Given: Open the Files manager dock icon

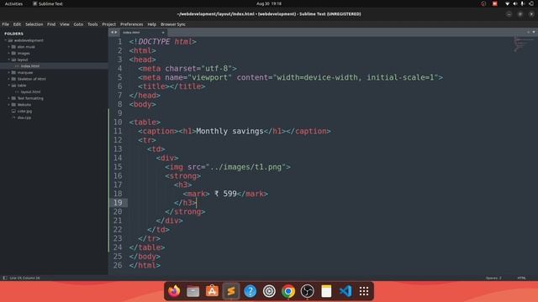Looking at the screenshot, I should click(x=193, y=291).
